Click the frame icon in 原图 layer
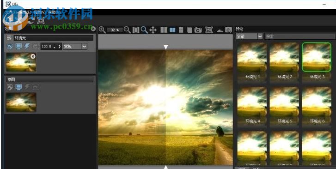This screenshot has height=169, width=336. [36, 87]
